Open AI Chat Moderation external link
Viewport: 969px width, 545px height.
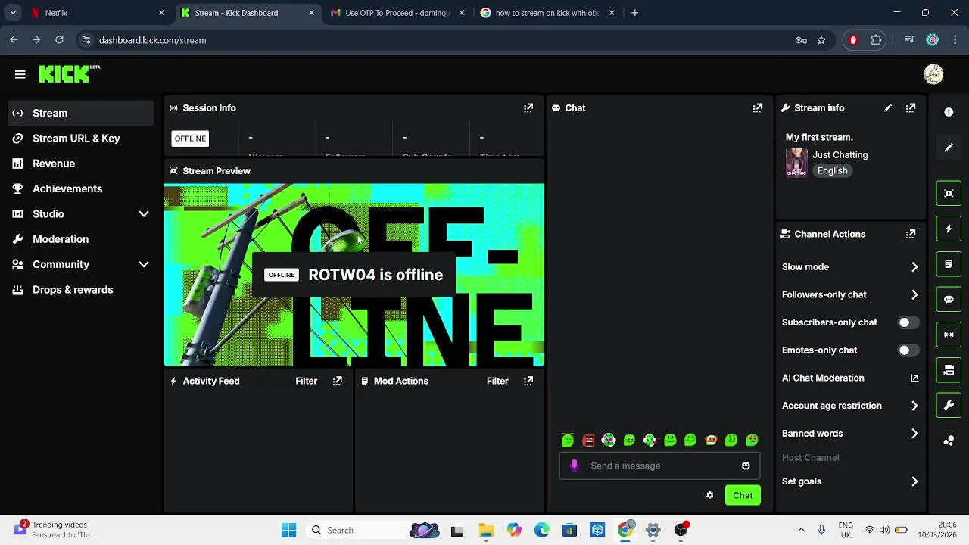click(x=914, y=378)
